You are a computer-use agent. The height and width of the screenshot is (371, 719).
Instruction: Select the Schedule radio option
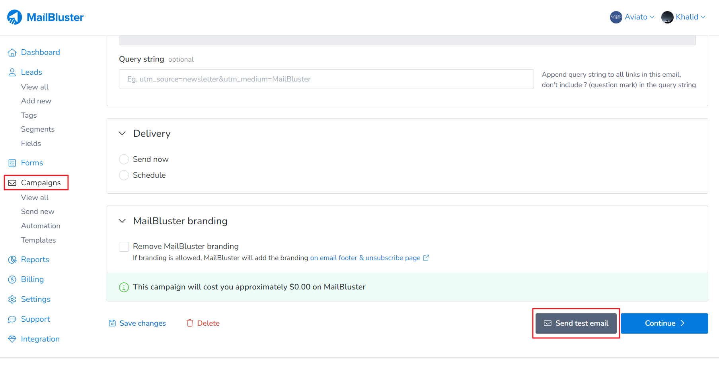124,175
